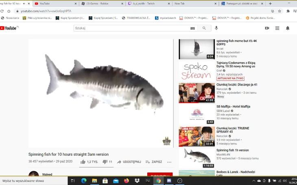Screen dimensions: 297x185
Task: Click the thumbs-up like button
Action: pos(83,162)
